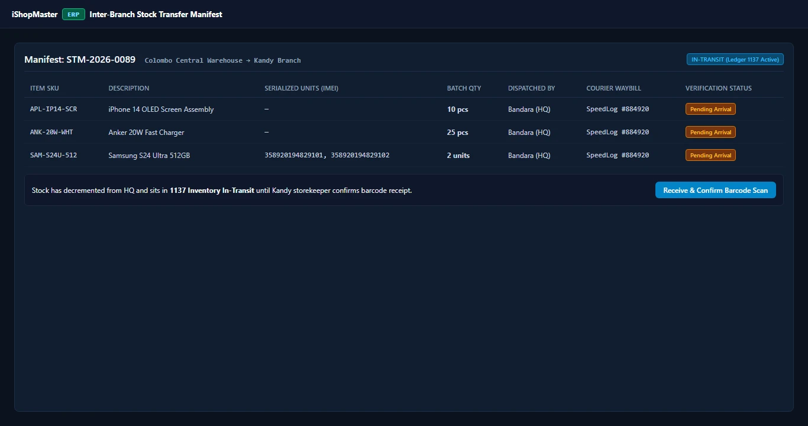
Task: Click the IN-TRANSIT (Ledger 1137 Active) badge
Action: tap(735, 59)
